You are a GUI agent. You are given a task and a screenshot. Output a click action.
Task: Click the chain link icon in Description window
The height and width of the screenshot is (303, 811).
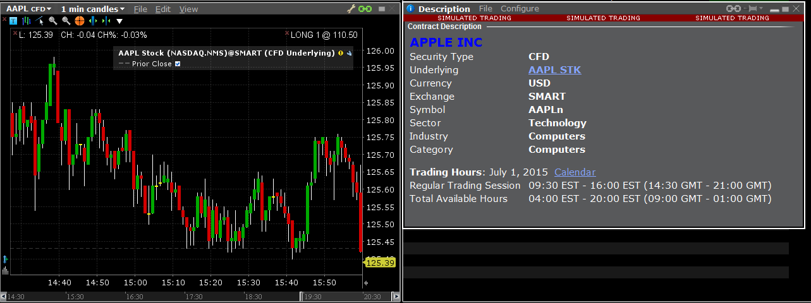pyautogui.click(x=733, y=8)
